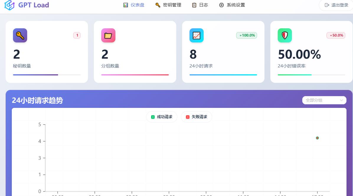Click the GPT Load title text
353x196 pixels.
tap(34, 5)
